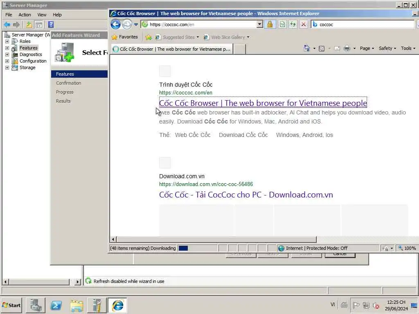This screenshot has height=314, width=419.
Task: Click the Print icon in IE
Action: click(x=347, y=48)
